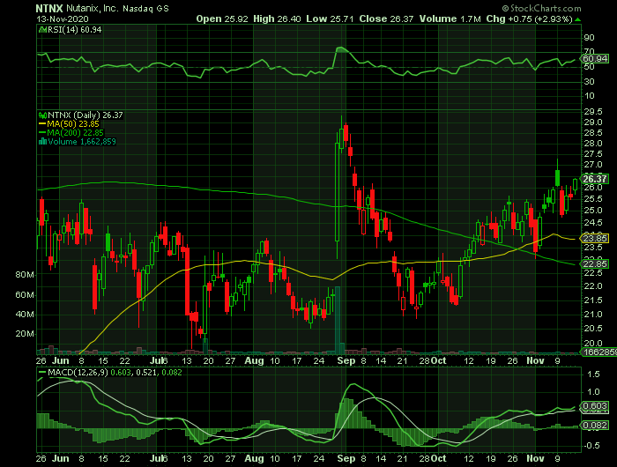617x467 pixels.
Task: Click the Sep label on the price chart axis
Action: (x=346, y=360)
